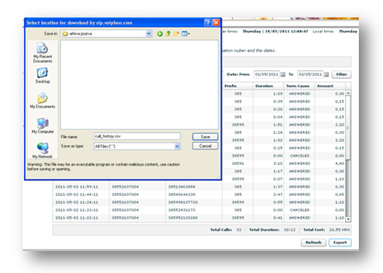Click Cancel button in dialog
383x273 pixels.
[x=205, y=146]
